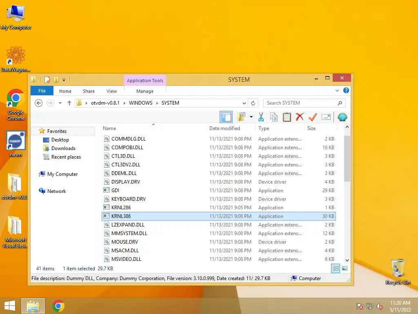Image resolution: width=418 pixels, height=314 pixels.
Task: Click the muted speaker tray icon
Action: [380, 306]
